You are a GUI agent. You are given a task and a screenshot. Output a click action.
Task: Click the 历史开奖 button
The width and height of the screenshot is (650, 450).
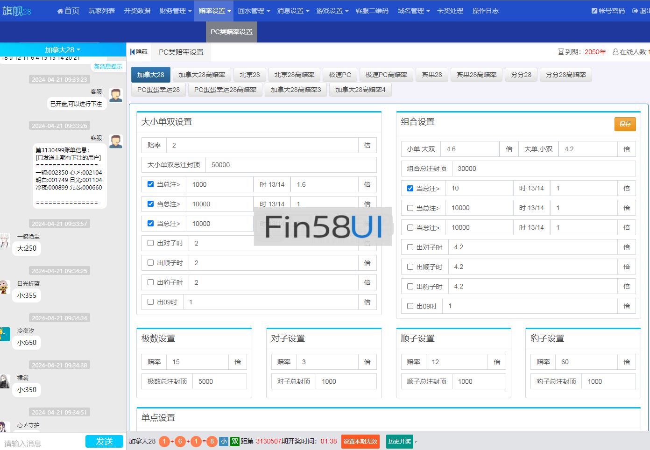pyautogui.click(x=399, y=441)
